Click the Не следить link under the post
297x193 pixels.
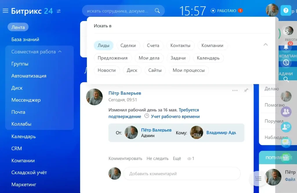(x=157, y=158)
